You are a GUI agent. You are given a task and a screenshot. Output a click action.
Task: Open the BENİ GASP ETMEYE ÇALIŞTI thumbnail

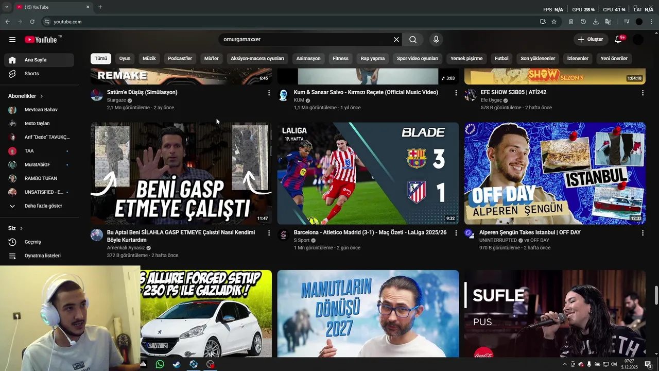181,173
